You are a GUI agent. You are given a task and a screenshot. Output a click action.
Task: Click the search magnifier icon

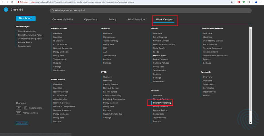[x=53, y=11]
